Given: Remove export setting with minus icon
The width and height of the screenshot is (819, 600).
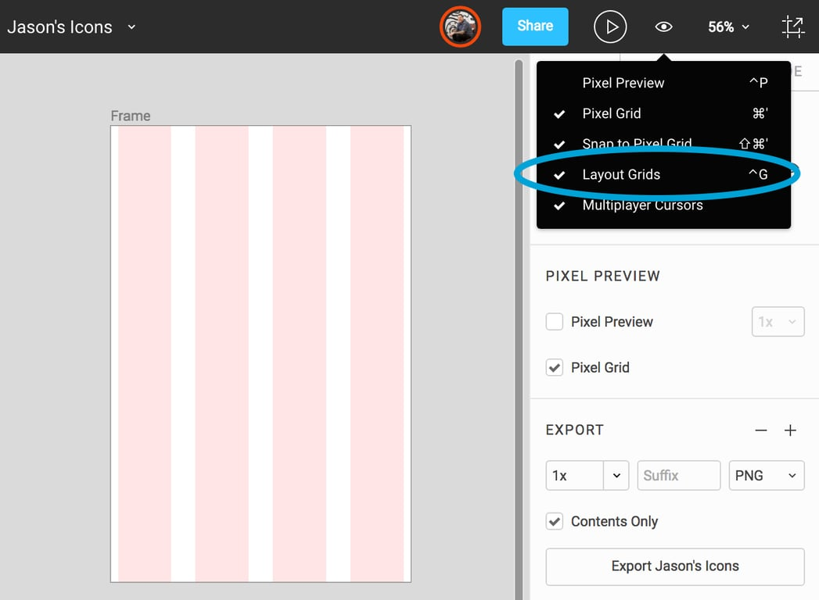Looking at the screenshot, I should (761, 430).
